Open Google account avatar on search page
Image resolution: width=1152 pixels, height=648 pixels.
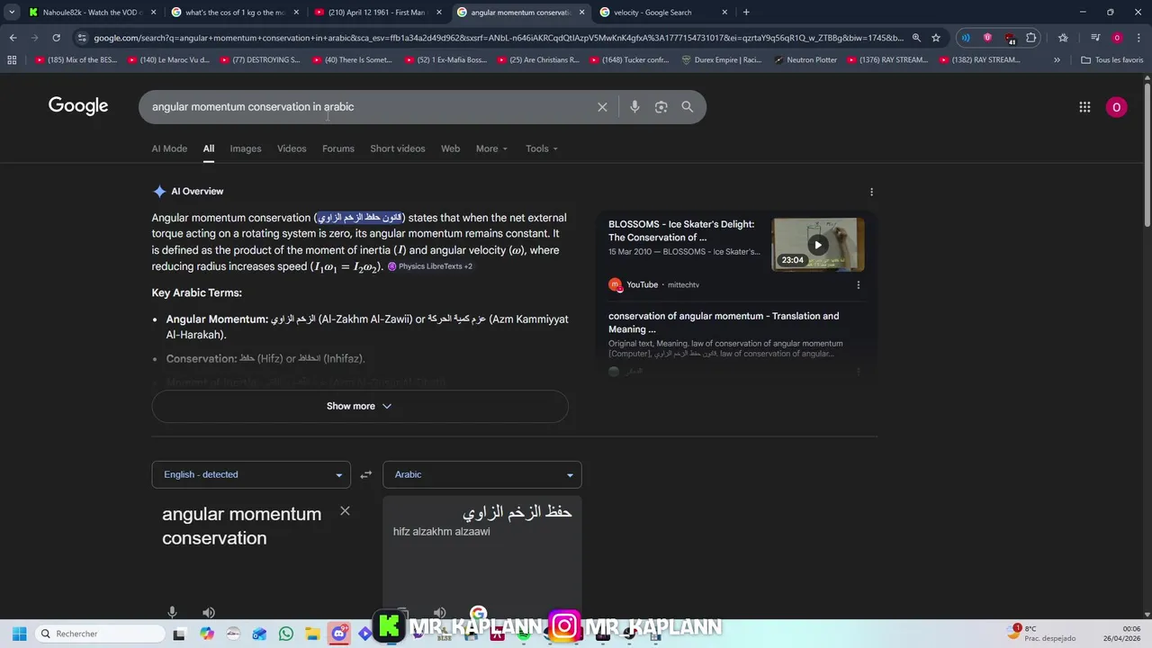[1116, 107]
